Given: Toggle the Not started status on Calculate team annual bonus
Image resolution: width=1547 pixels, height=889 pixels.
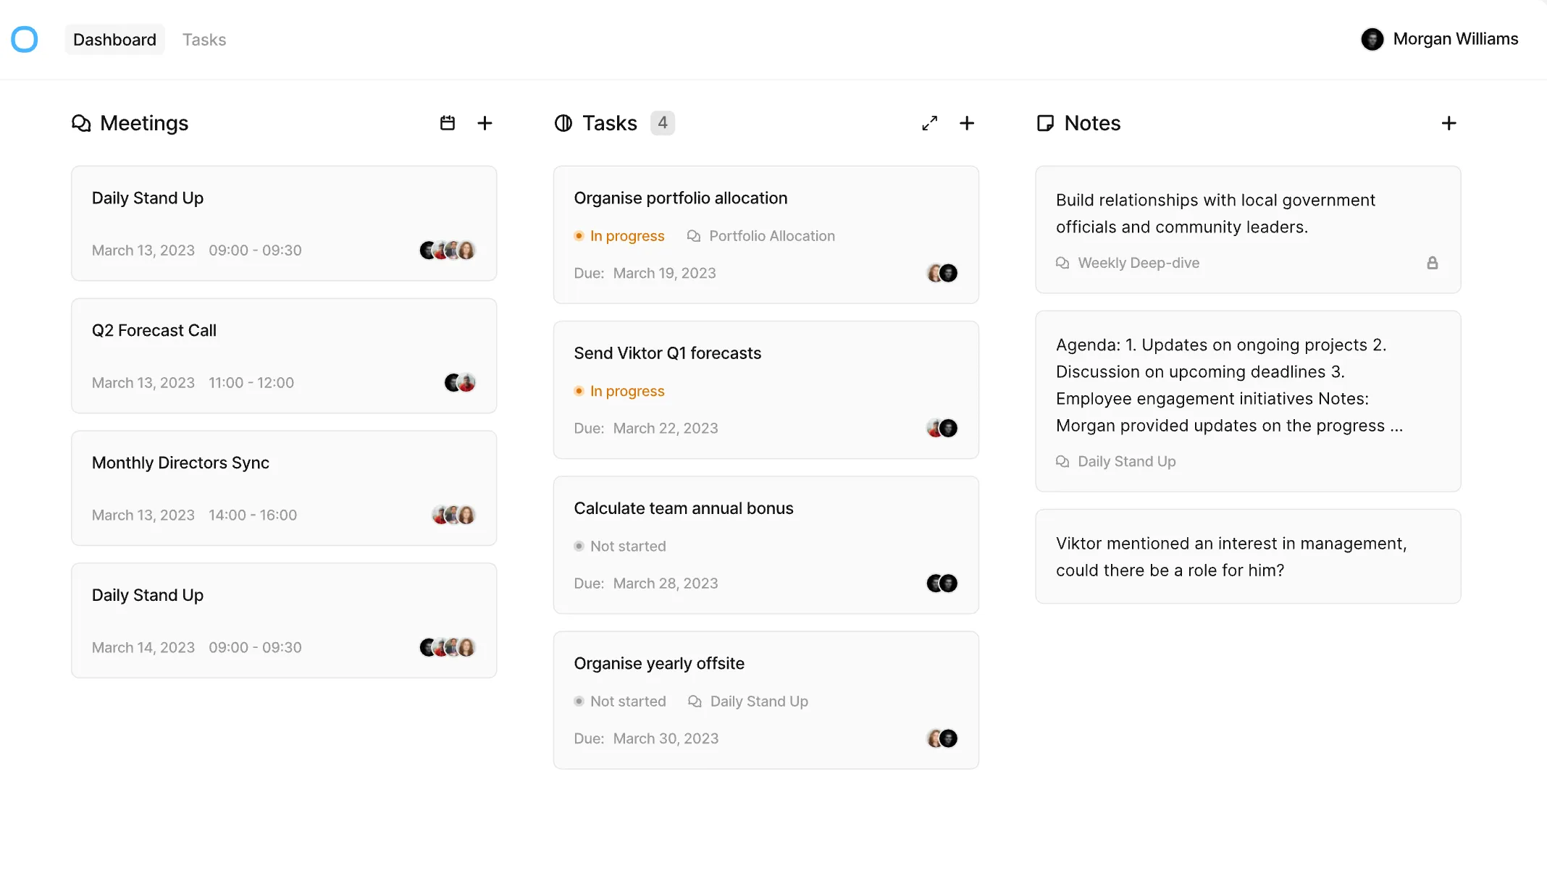Looking at the screenshot, I should tap(620, 546).
